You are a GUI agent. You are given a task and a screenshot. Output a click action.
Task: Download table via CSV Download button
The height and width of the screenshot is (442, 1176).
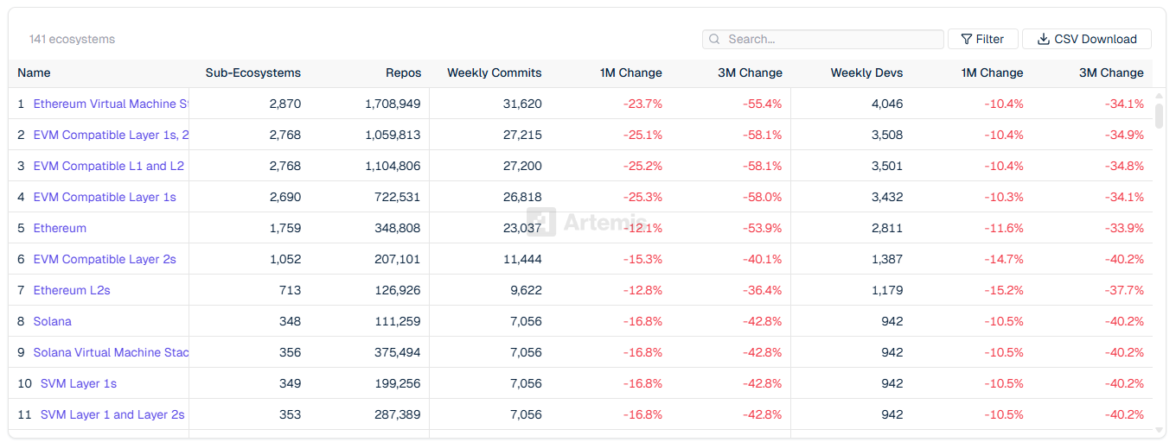click(1087, 39)
